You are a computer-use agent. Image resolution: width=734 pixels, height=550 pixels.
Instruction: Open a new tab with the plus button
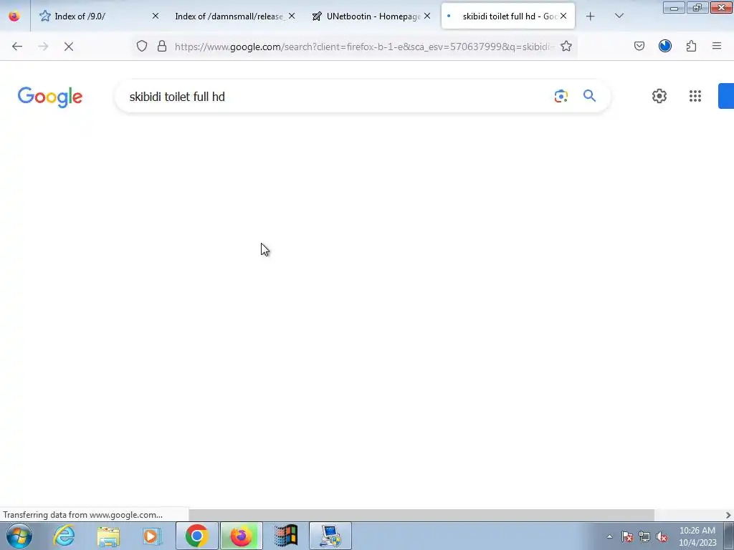point(591,16)
